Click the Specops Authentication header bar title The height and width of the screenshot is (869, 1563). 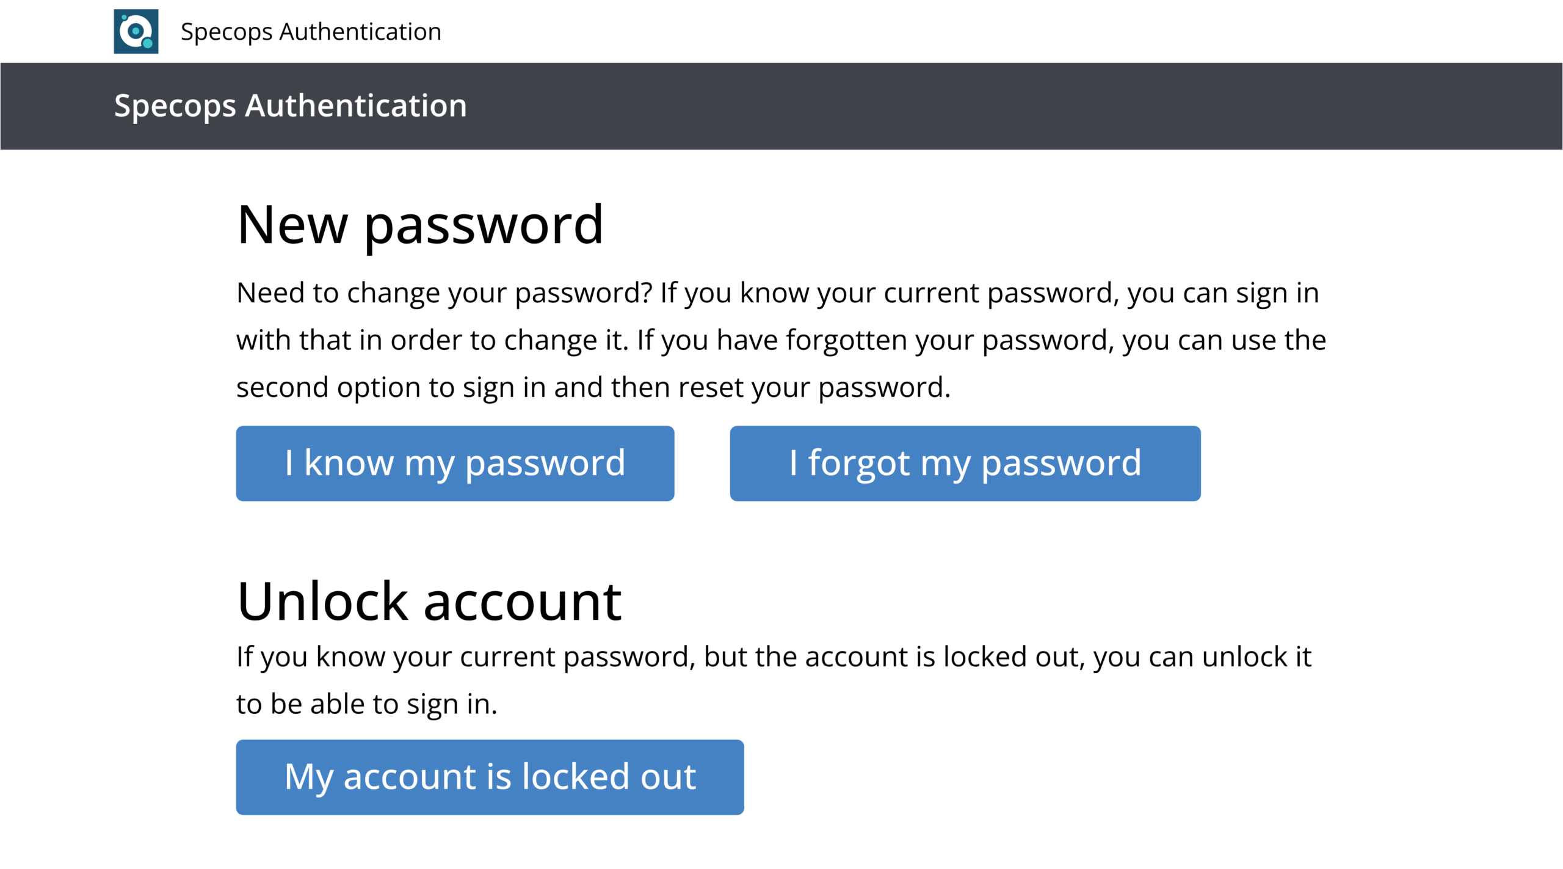[289, 106]
